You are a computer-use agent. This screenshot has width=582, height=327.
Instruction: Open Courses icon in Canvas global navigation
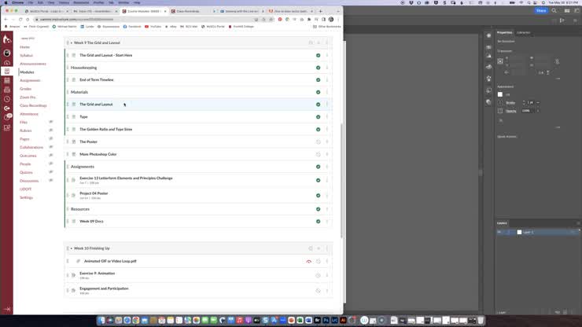pyautogui.click(x=6, y=72)
